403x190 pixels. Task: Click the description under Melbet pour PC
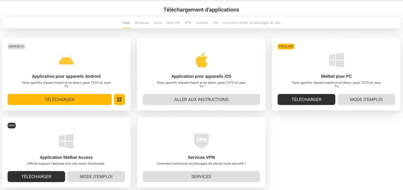(x=336, y=85)
